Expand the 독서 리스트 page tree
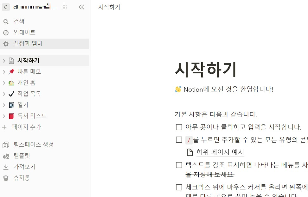The height and width of the screenshot is (197, 308). click(4, 116)
